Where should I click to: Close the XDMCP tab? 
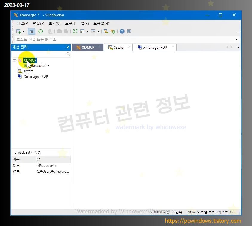(x=99, y=47)
